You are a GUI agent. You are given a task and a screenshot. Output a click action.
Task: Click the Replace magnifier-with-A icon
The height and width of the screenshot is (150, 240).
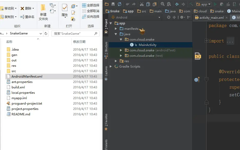click(169, 4)
